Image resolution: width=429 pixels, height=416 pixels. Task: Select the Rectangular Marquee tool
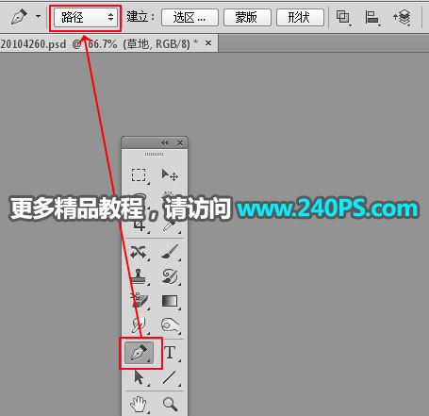[139, 175]
